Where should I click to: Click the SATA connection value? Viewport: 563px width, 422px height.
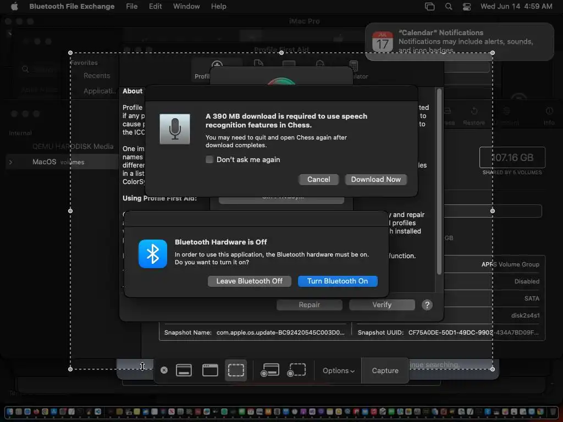pos(532,298)
